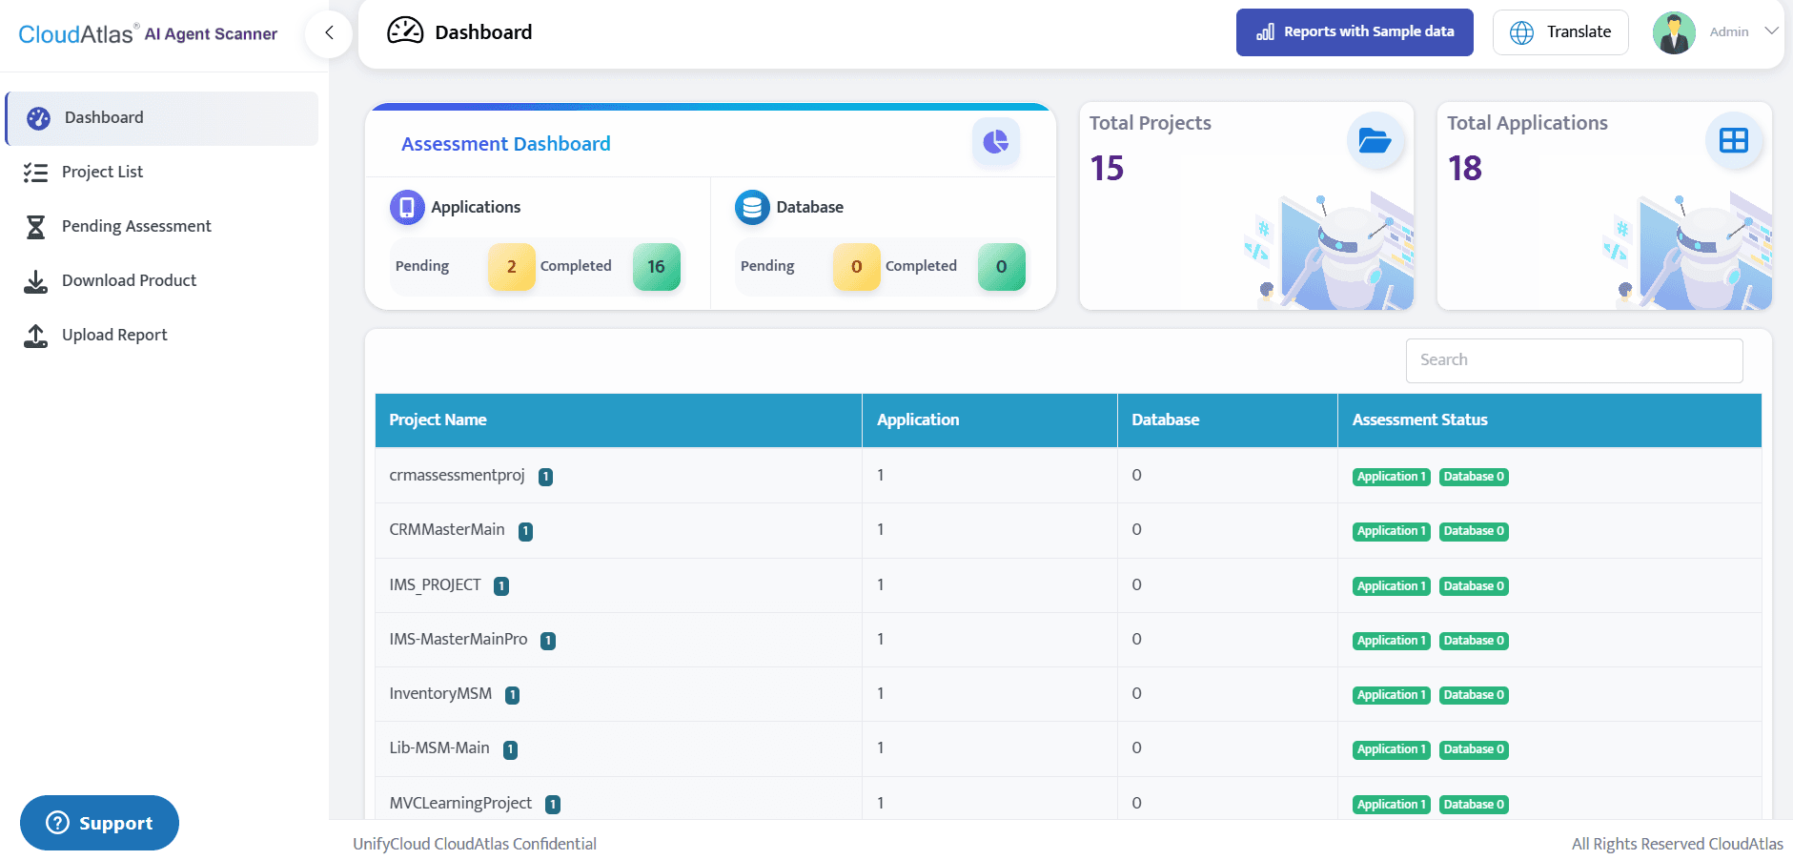Click the Database Completed count 0
1793x860 pixels.
click(x=1002, y=267)
